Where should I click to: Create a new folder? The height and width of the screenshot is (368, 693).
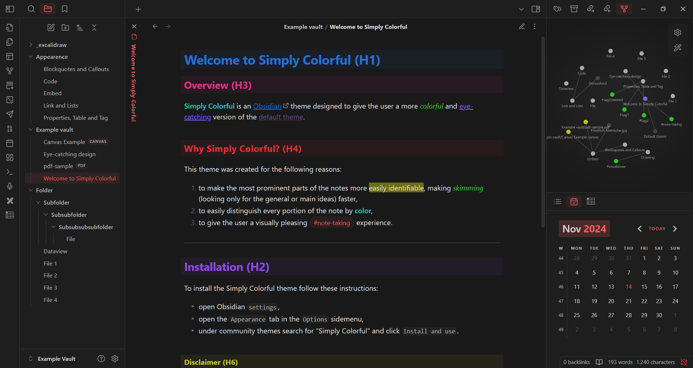(x=65, y=27)
